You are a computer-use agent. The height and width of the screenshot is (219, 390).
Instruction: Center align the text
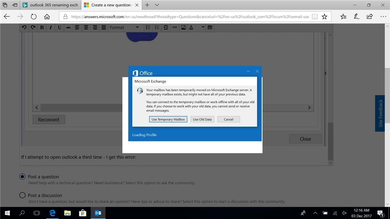tap(86, 27)
